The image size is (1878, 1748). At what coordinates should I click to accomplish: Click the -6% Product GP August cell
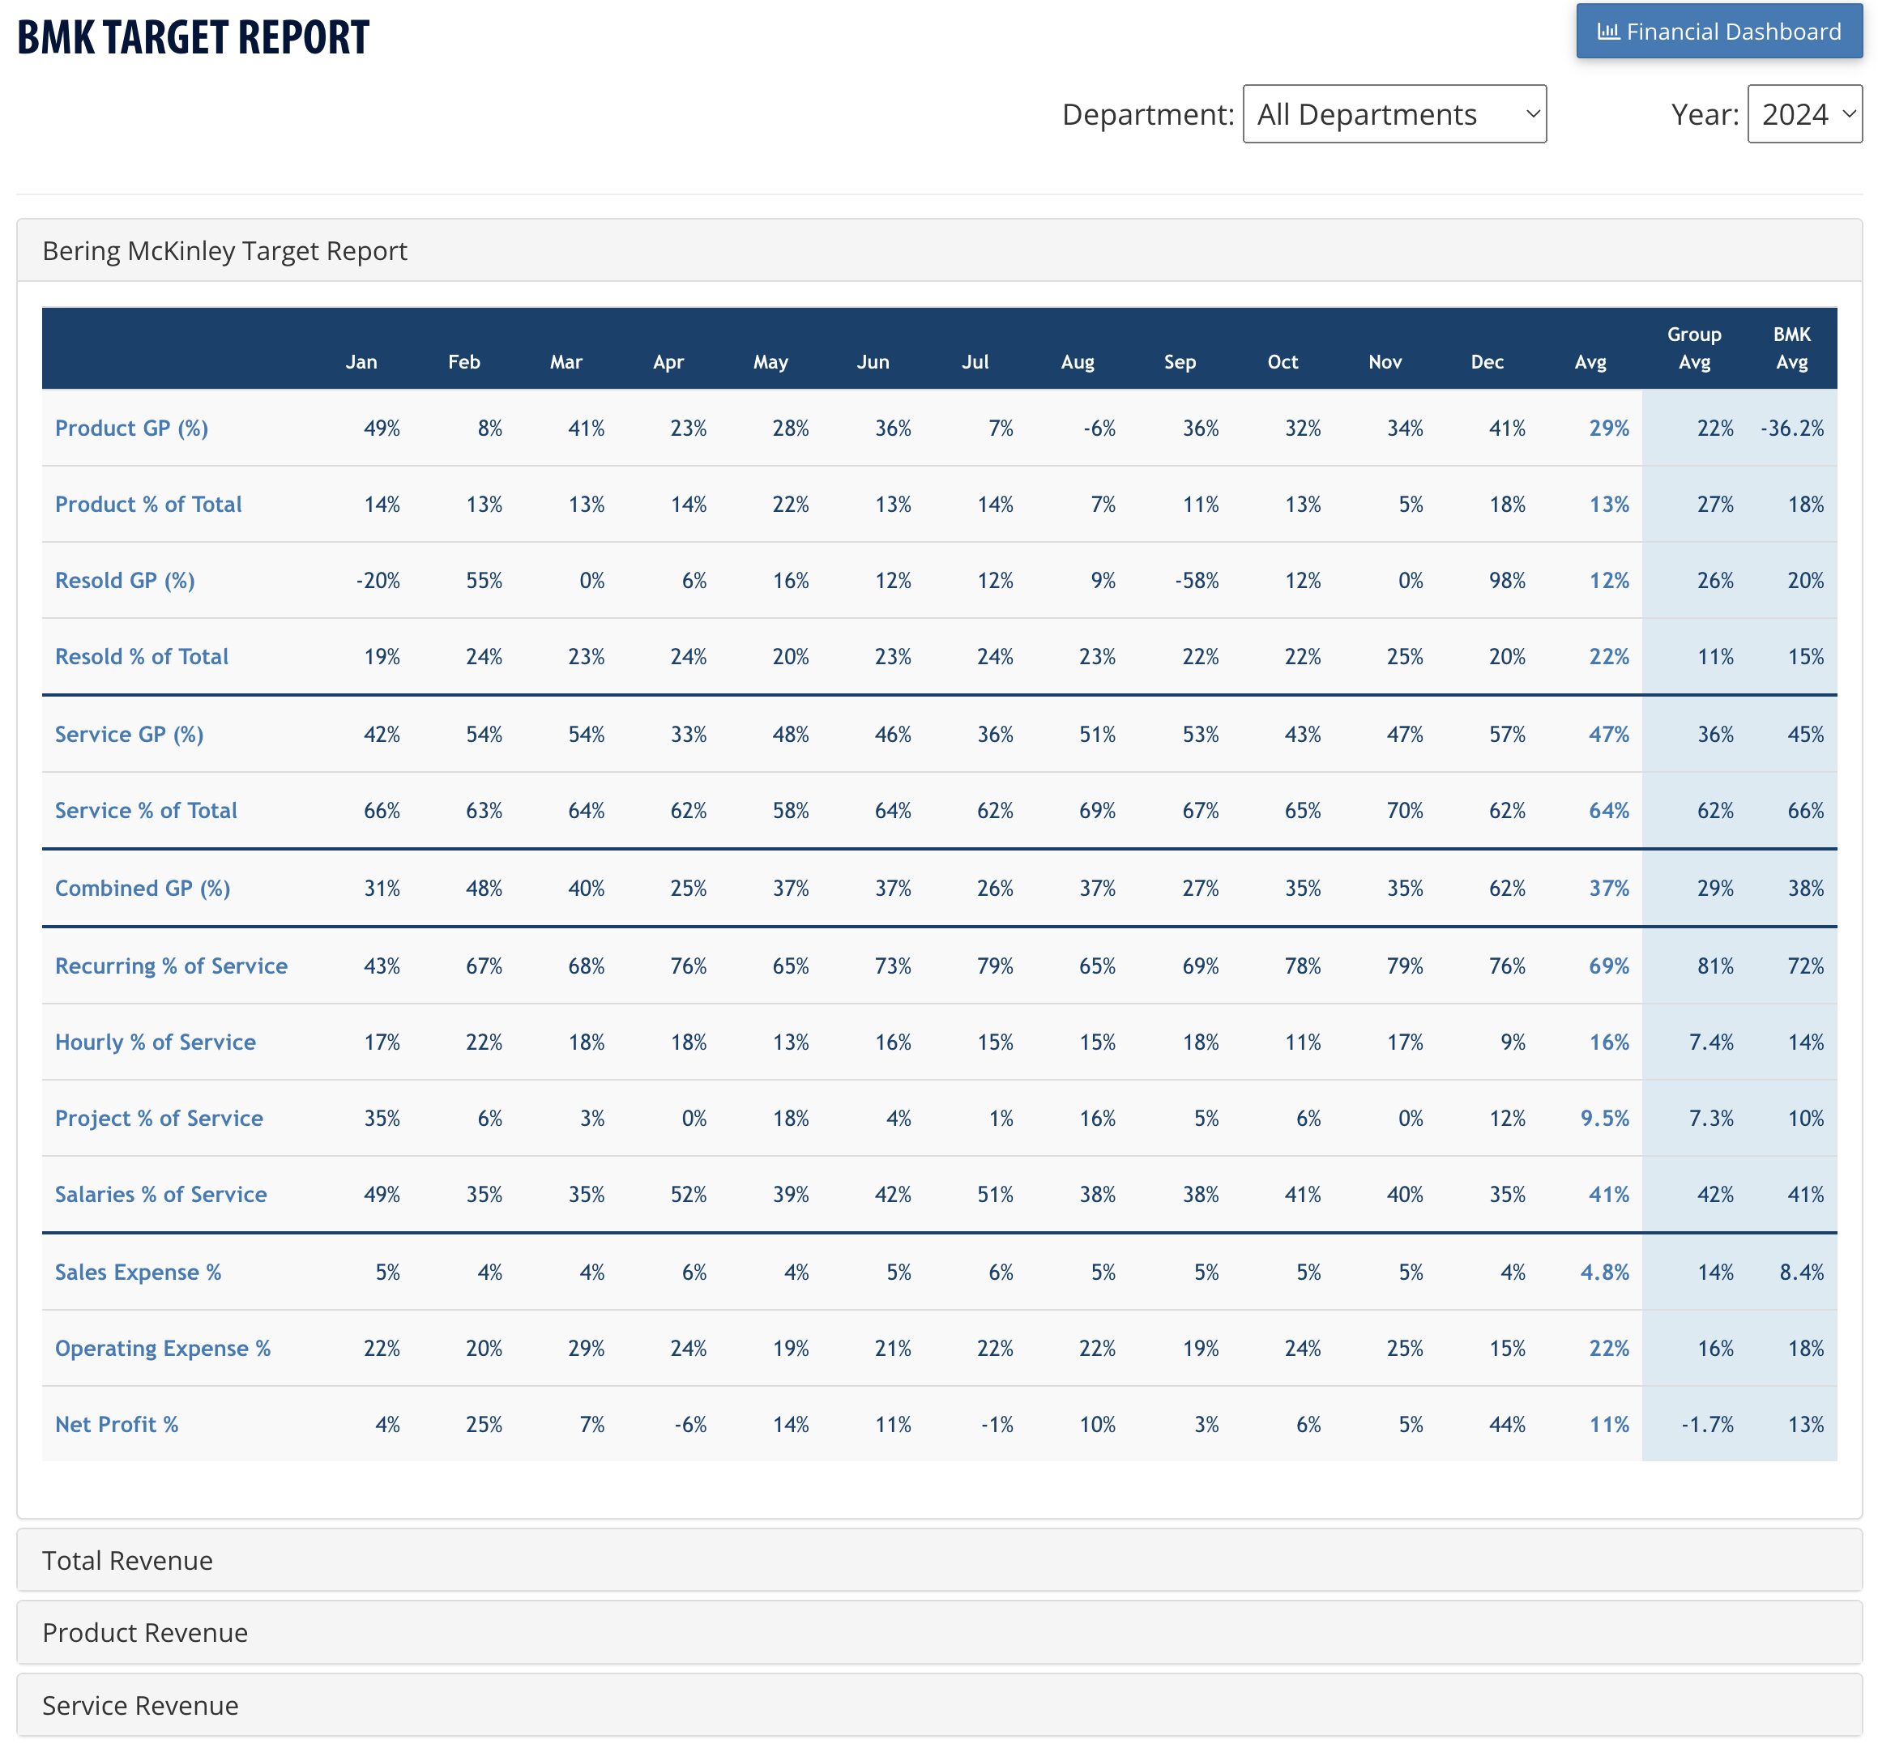click(x=1099, y=428)
